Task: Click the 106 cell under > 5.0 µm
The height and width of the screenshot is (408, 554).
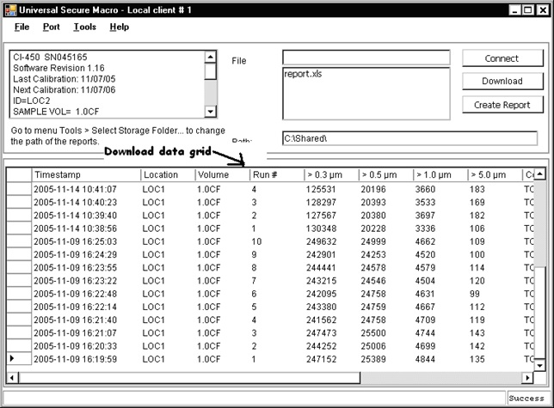Action: pyautogui.click(x=477, y=228)
